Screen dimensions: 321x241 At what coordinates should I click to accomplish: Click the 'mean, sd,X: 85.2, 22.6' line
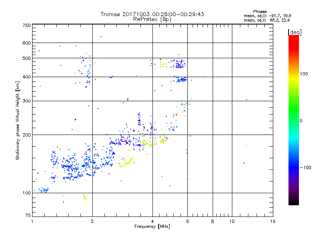click(x=267, y=20)
